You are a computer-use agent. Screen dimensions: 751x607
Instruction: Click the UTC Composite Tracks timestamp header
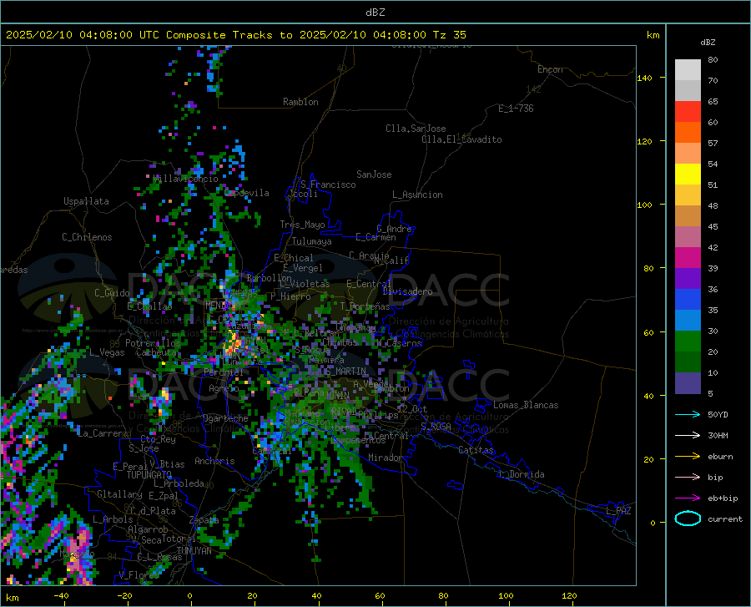235,35
